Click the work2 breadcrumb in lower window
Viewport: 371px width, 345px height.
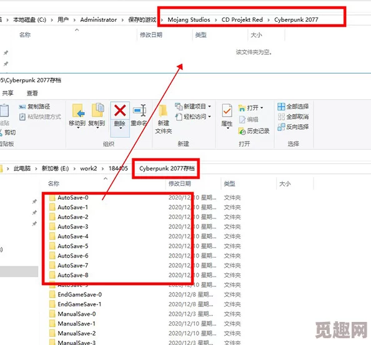89,168
